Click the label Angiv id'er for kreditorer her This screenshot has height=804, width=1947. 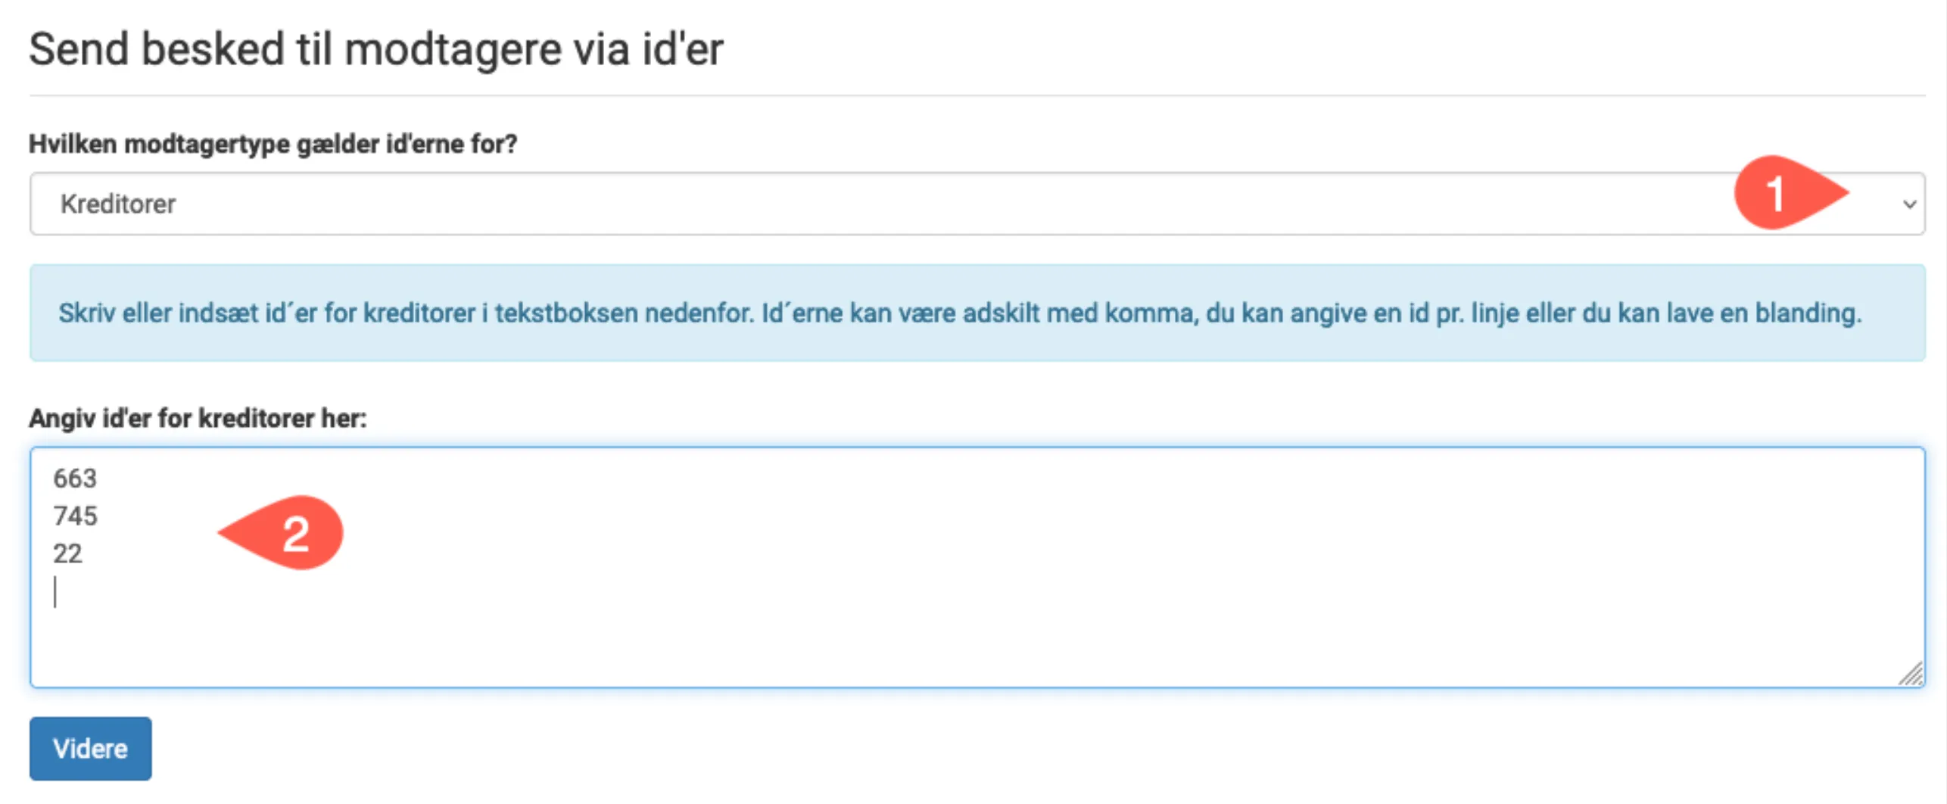point(198,418)
